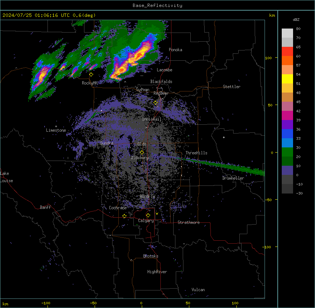The height and width of the screenshot is (308, 315).
Task: Select the Sylvan label
Action: point(143,90)
